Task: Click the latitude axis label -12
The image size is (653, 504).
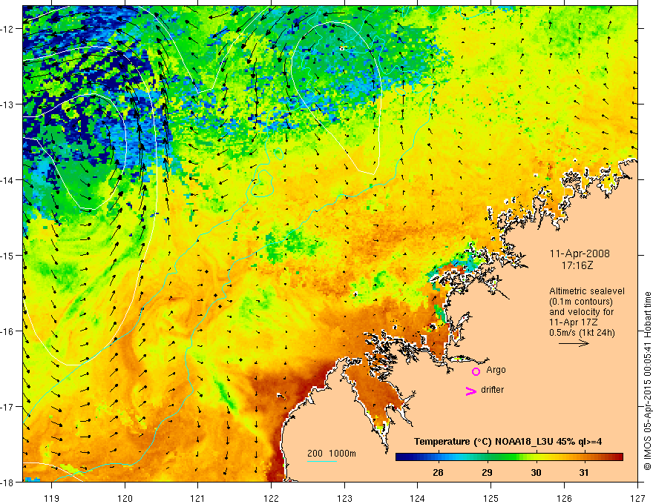Action: (9, 29)
